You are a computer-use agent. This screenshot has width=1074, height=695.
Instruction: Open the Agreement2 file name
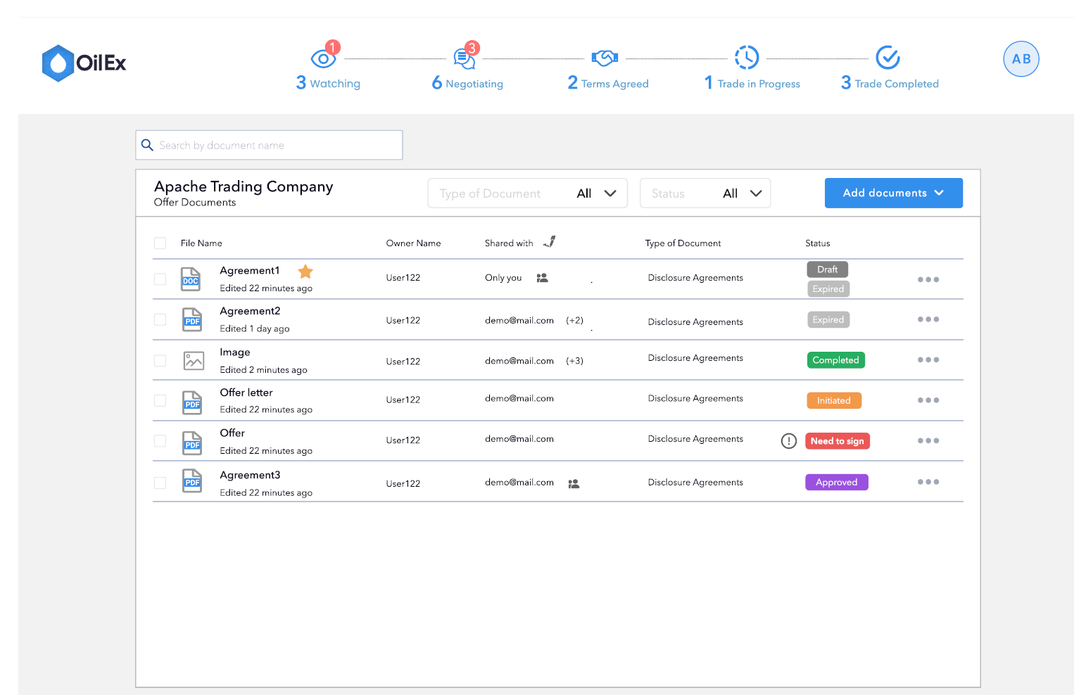pyautogui.click(x=250, y=311)
